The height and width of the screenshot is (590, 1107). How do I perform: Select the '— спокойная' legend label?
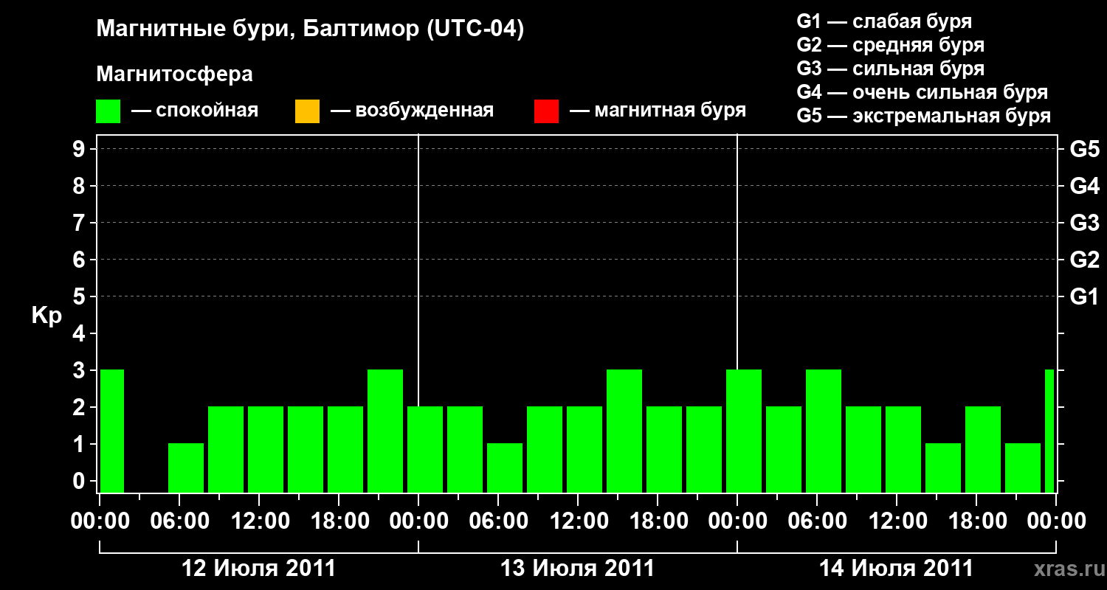(195, 111)
